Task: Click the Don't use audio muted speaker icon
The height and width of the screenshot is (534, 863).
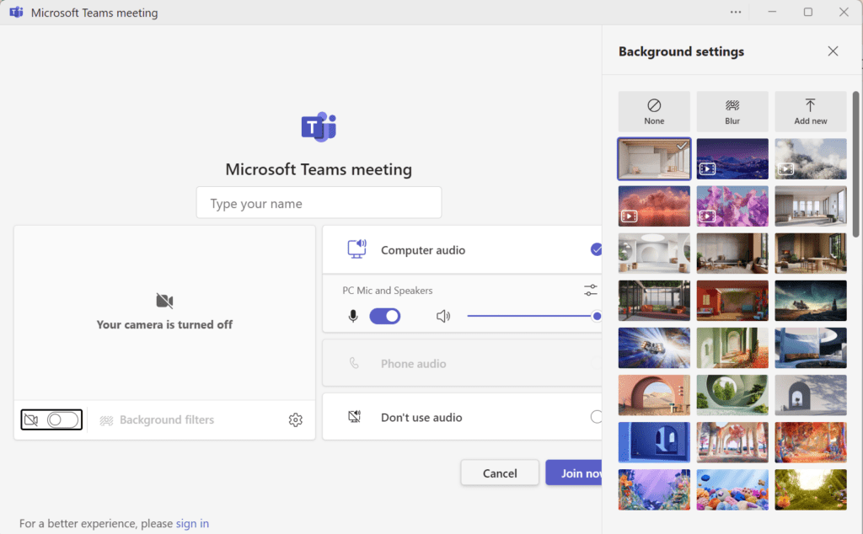Action: pos(355,417)
